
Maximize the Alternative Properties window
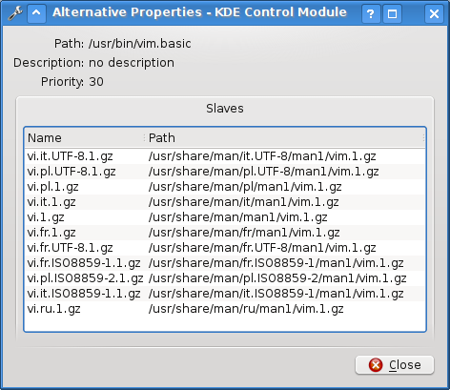tap(392, 14)
